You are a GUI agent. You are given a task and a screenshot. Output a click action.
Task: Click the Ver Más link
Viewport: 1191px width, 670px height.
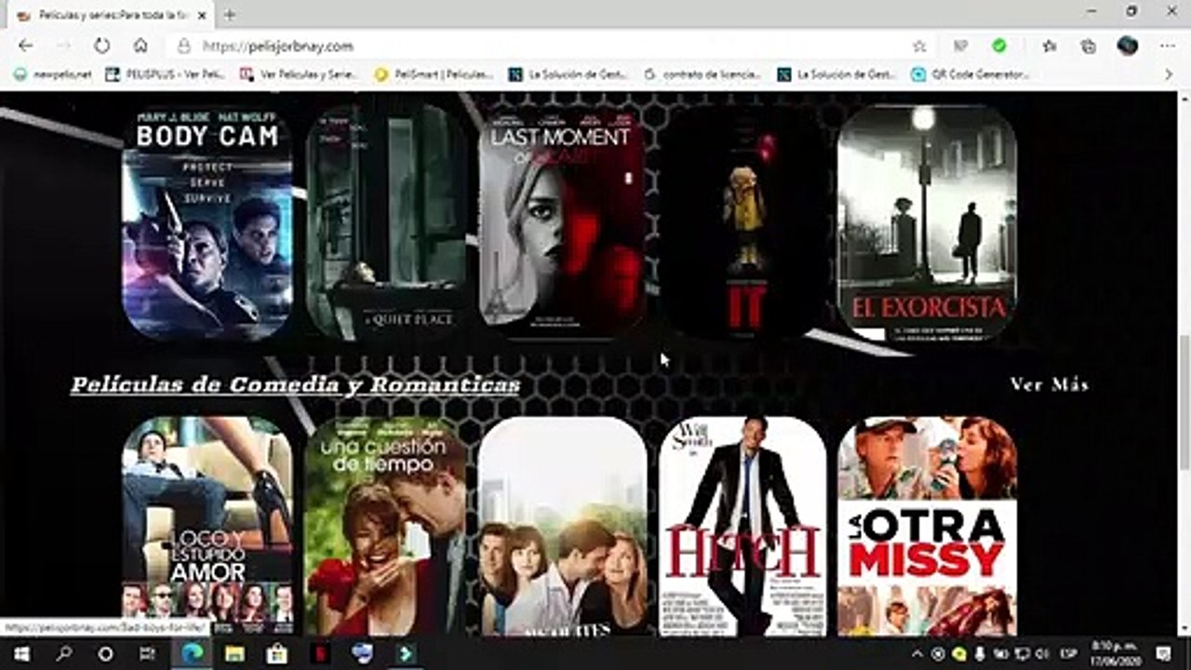(x=1050, y=384)
